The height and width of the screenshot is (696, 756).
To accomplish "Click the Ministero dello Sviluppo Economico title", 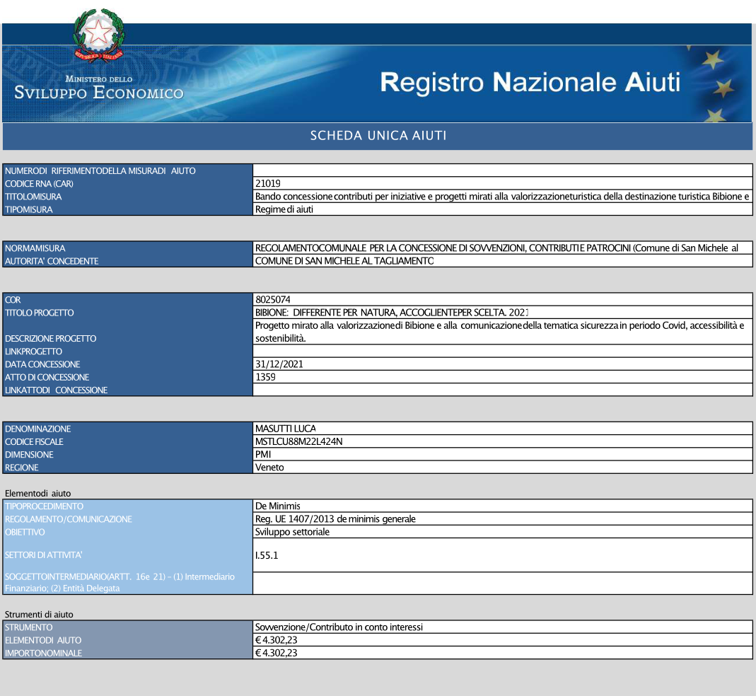I will [x=99, y=87].
